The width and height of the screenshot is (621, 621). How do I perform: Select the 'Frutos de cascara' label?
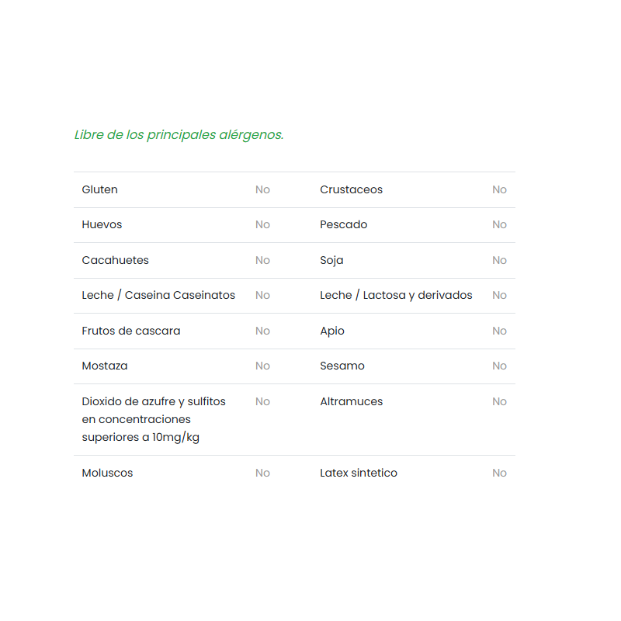[131, 331]
